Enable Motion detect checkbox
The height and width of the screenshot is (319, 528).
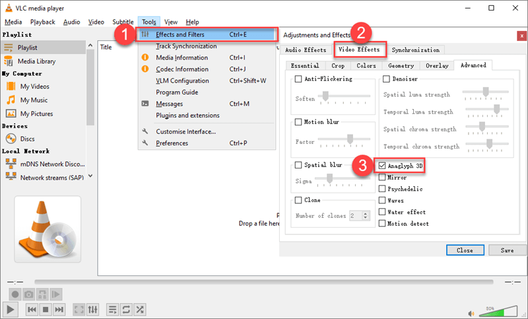coord(382,223)
